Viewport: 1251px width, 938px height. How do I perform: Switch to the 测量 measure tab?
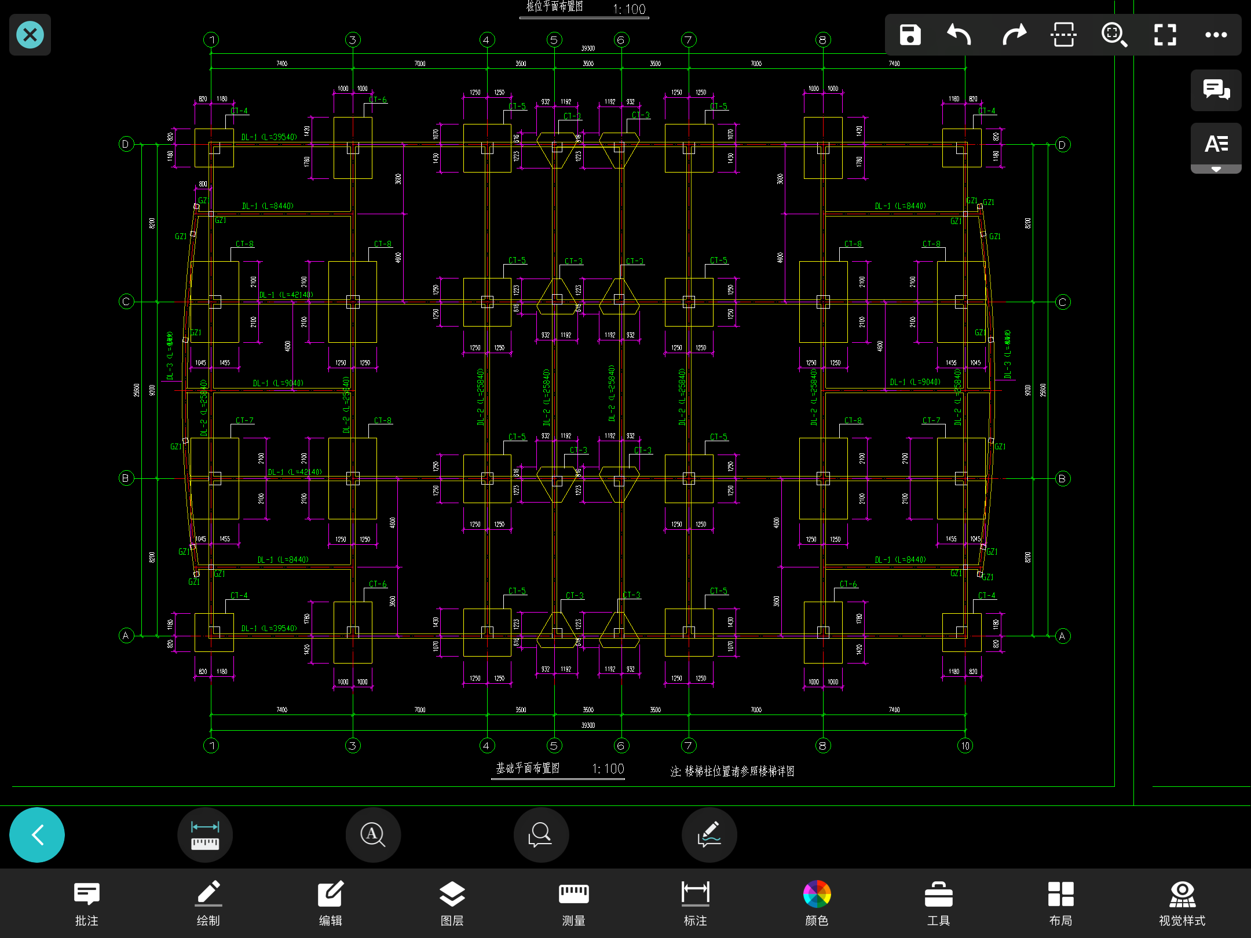pos(573,903)
